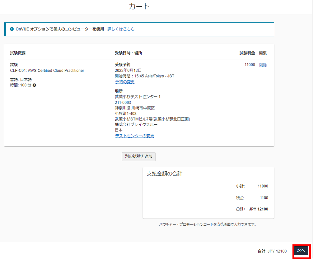
Task: Click the 場所 label
Action: 119,91
